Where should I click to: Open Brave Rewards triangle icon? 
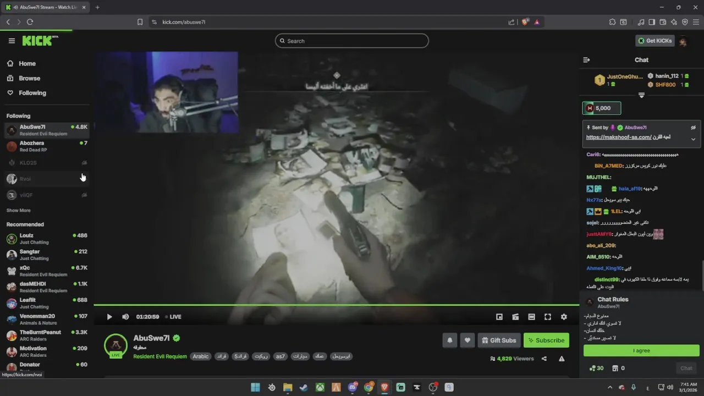(537, 22)
